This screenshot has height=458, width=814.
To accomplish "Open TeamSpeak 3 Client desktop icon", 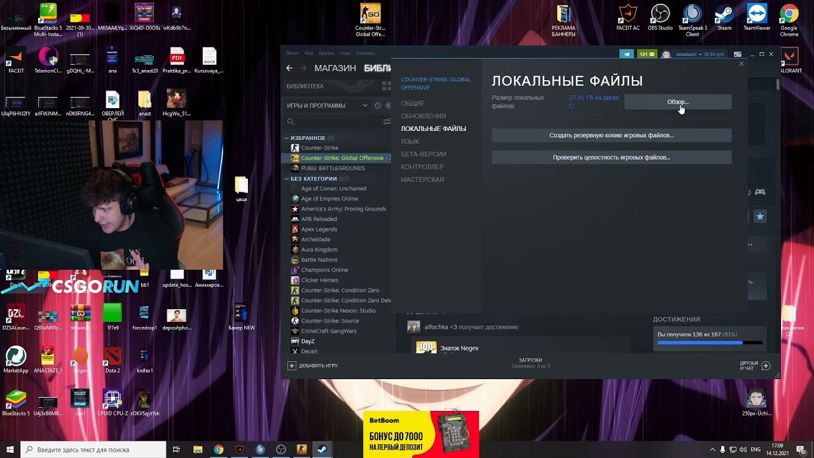I will point(693,20).
